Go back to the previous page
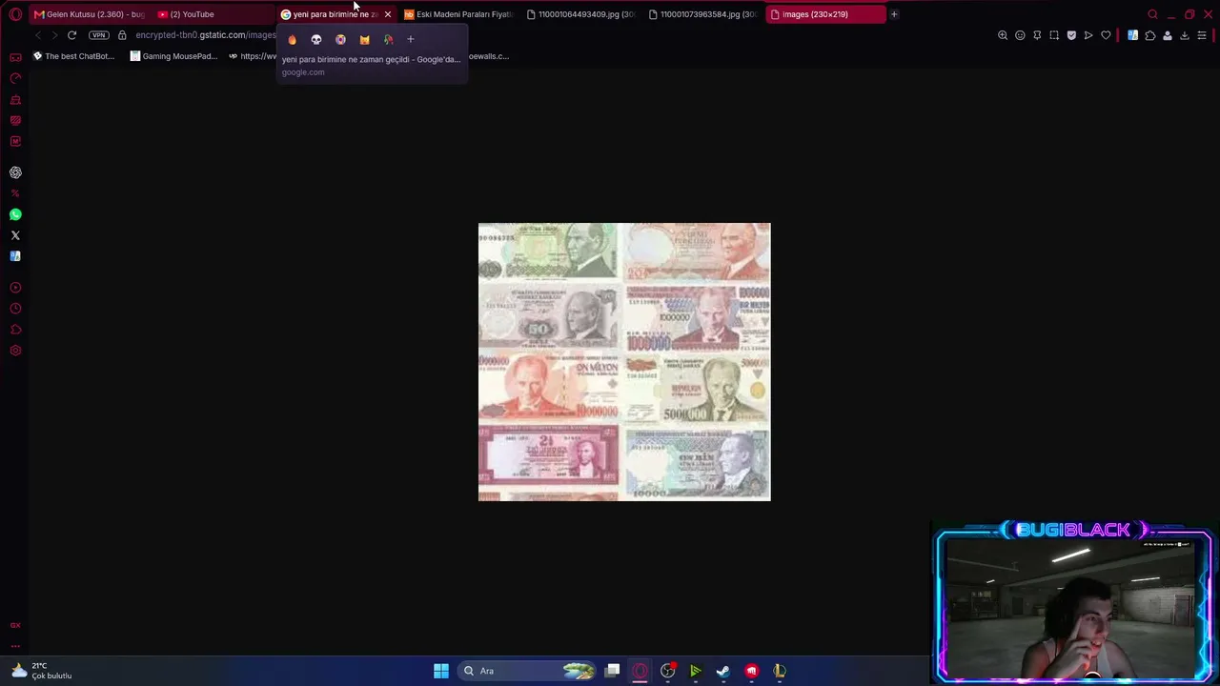The width and height of the screenshot is (1220, 686). (x=38, y=35)
